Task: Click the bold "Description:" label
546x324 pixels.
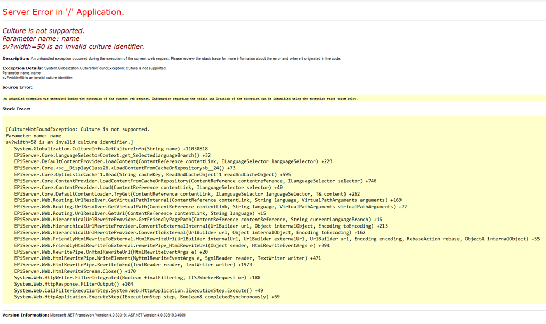Action: click(16, 59)
